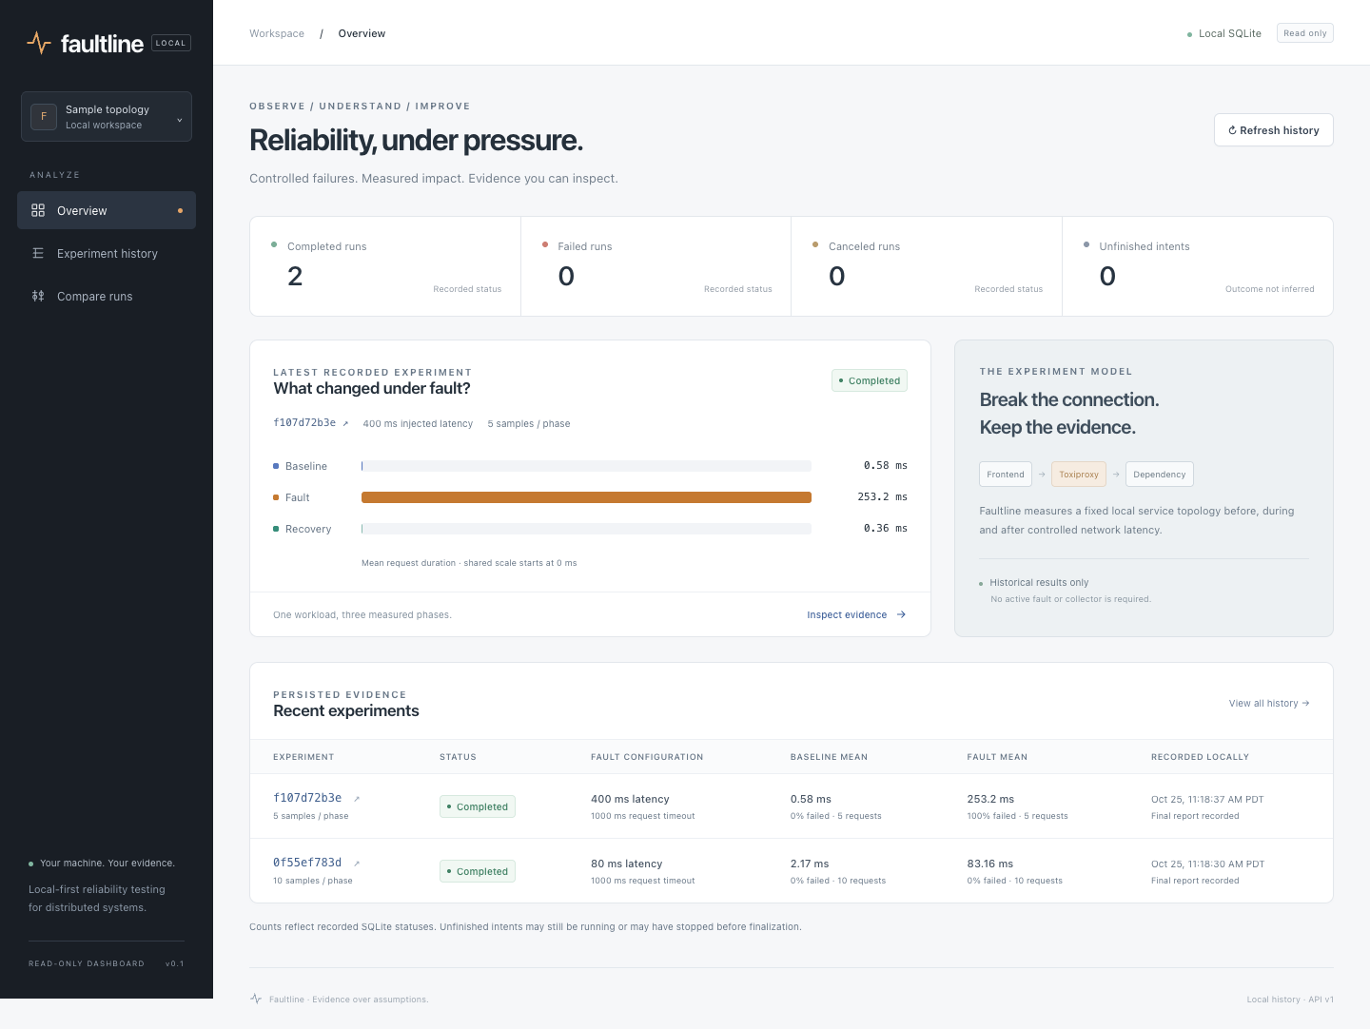The image size is (1370, 1029).
Task: Click the Refresh history button
Action: [x=1273, y=130]
